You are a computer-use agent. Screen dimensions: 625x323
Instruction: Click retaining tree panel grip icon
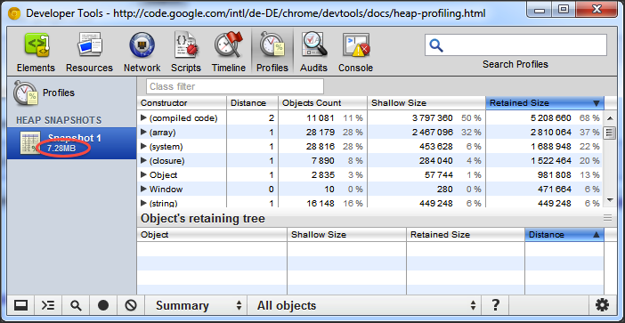[607, 218]
